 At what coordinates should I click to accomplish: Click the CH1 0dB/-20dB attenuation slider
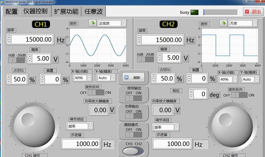click(17, 61)
